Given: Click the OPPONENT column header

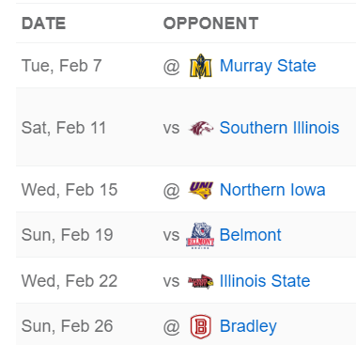Looking at the screenshot, I should pyautogui.click(x=210, y=24).
